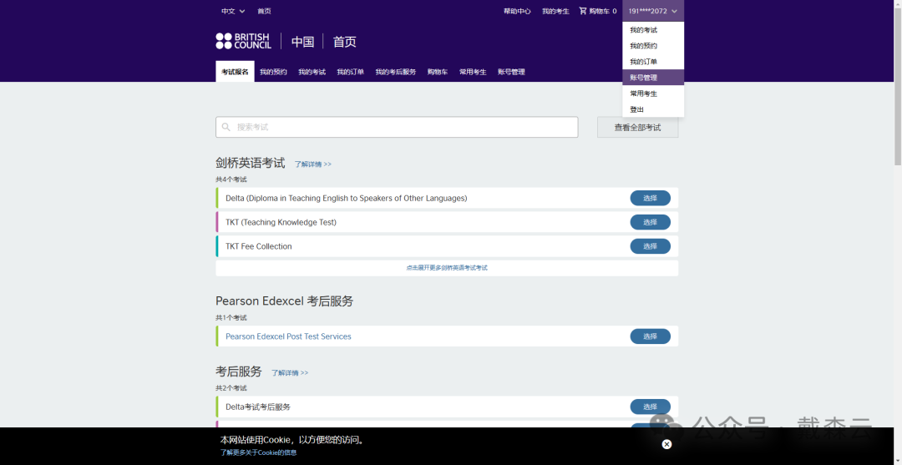Select 我的考试 in account dropdown menu

653,30
